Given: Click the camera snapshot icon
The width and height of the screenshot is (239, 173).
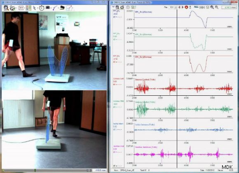Looking at the screenshot, I should coord(48,7).
